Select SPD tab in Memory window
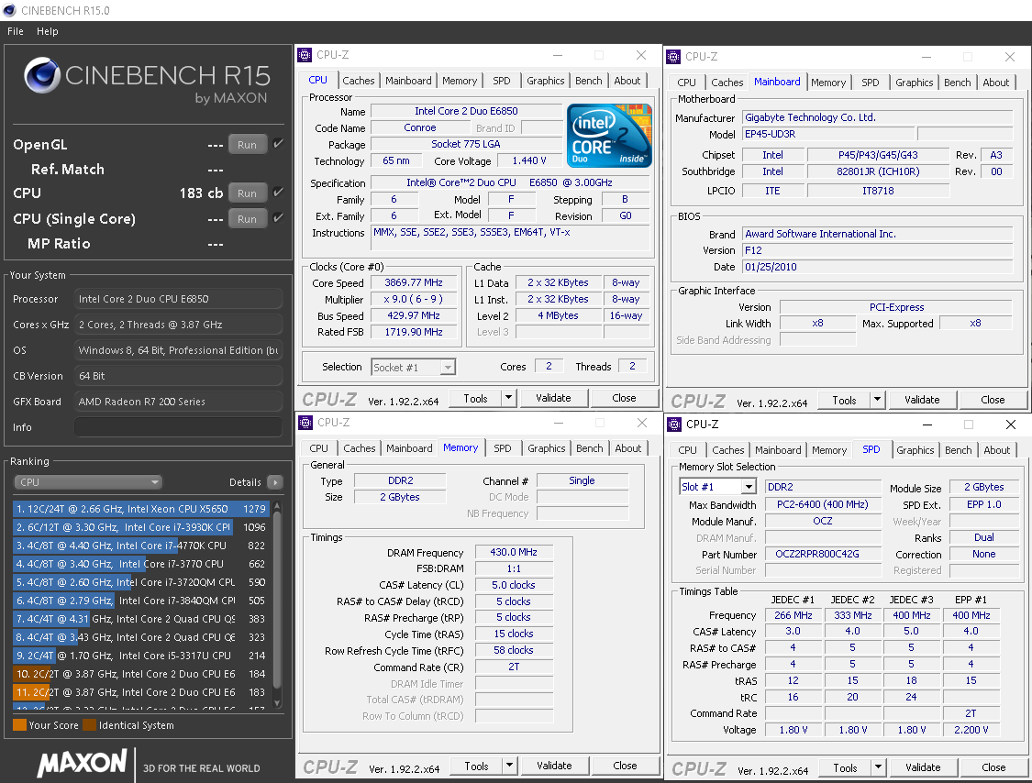Image resolution: width=1032 pixels, height=783 pixels. click(x=502, y=448)
